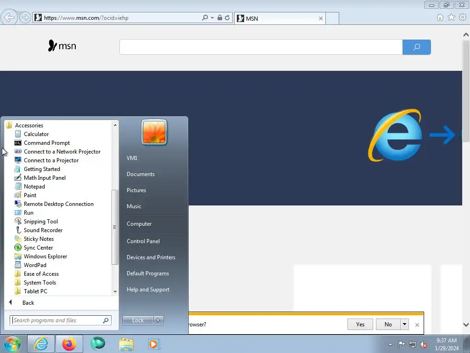Image resolution: width=470 pixels, height=353 pixels.
Task: Click the IE address bar URL
Action: pyautogui.click(x=86, y=18)
